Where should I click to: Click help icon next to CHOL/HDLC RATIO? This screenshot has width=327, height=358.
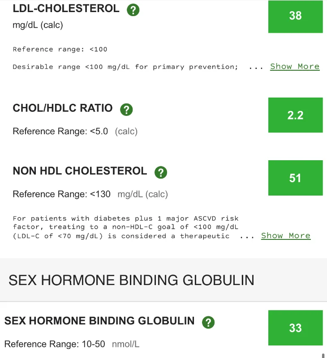(x=126, y=110)
